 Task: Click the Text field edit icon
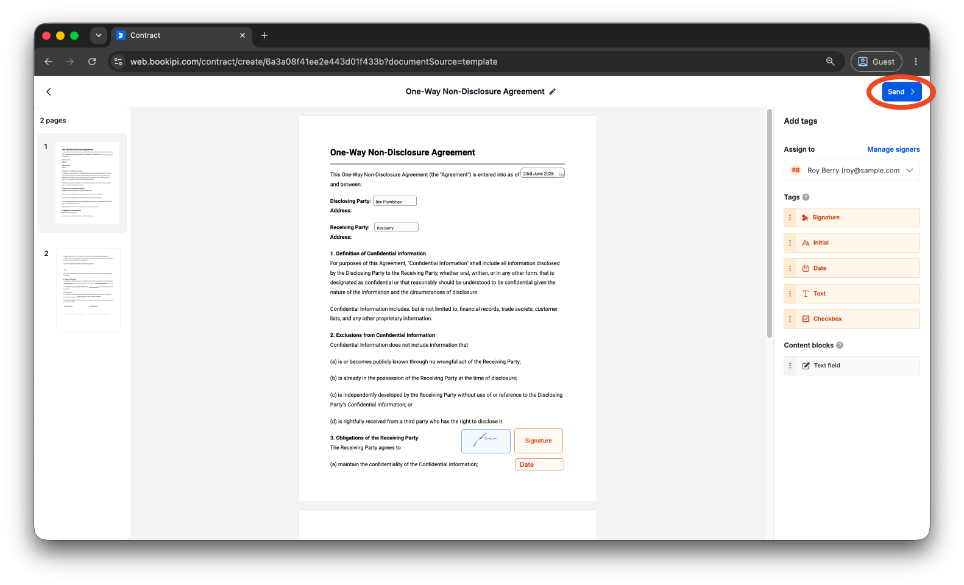pyautogui.click(x=806, y=366)
